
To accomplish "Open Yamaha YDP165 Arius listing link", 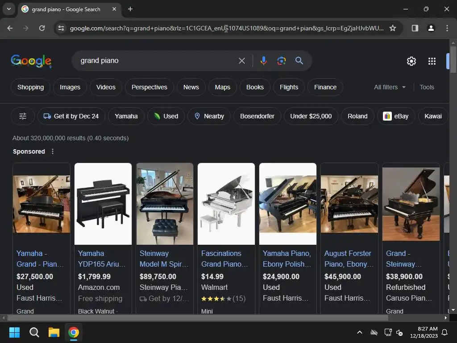I will click(x=101, y=259).
